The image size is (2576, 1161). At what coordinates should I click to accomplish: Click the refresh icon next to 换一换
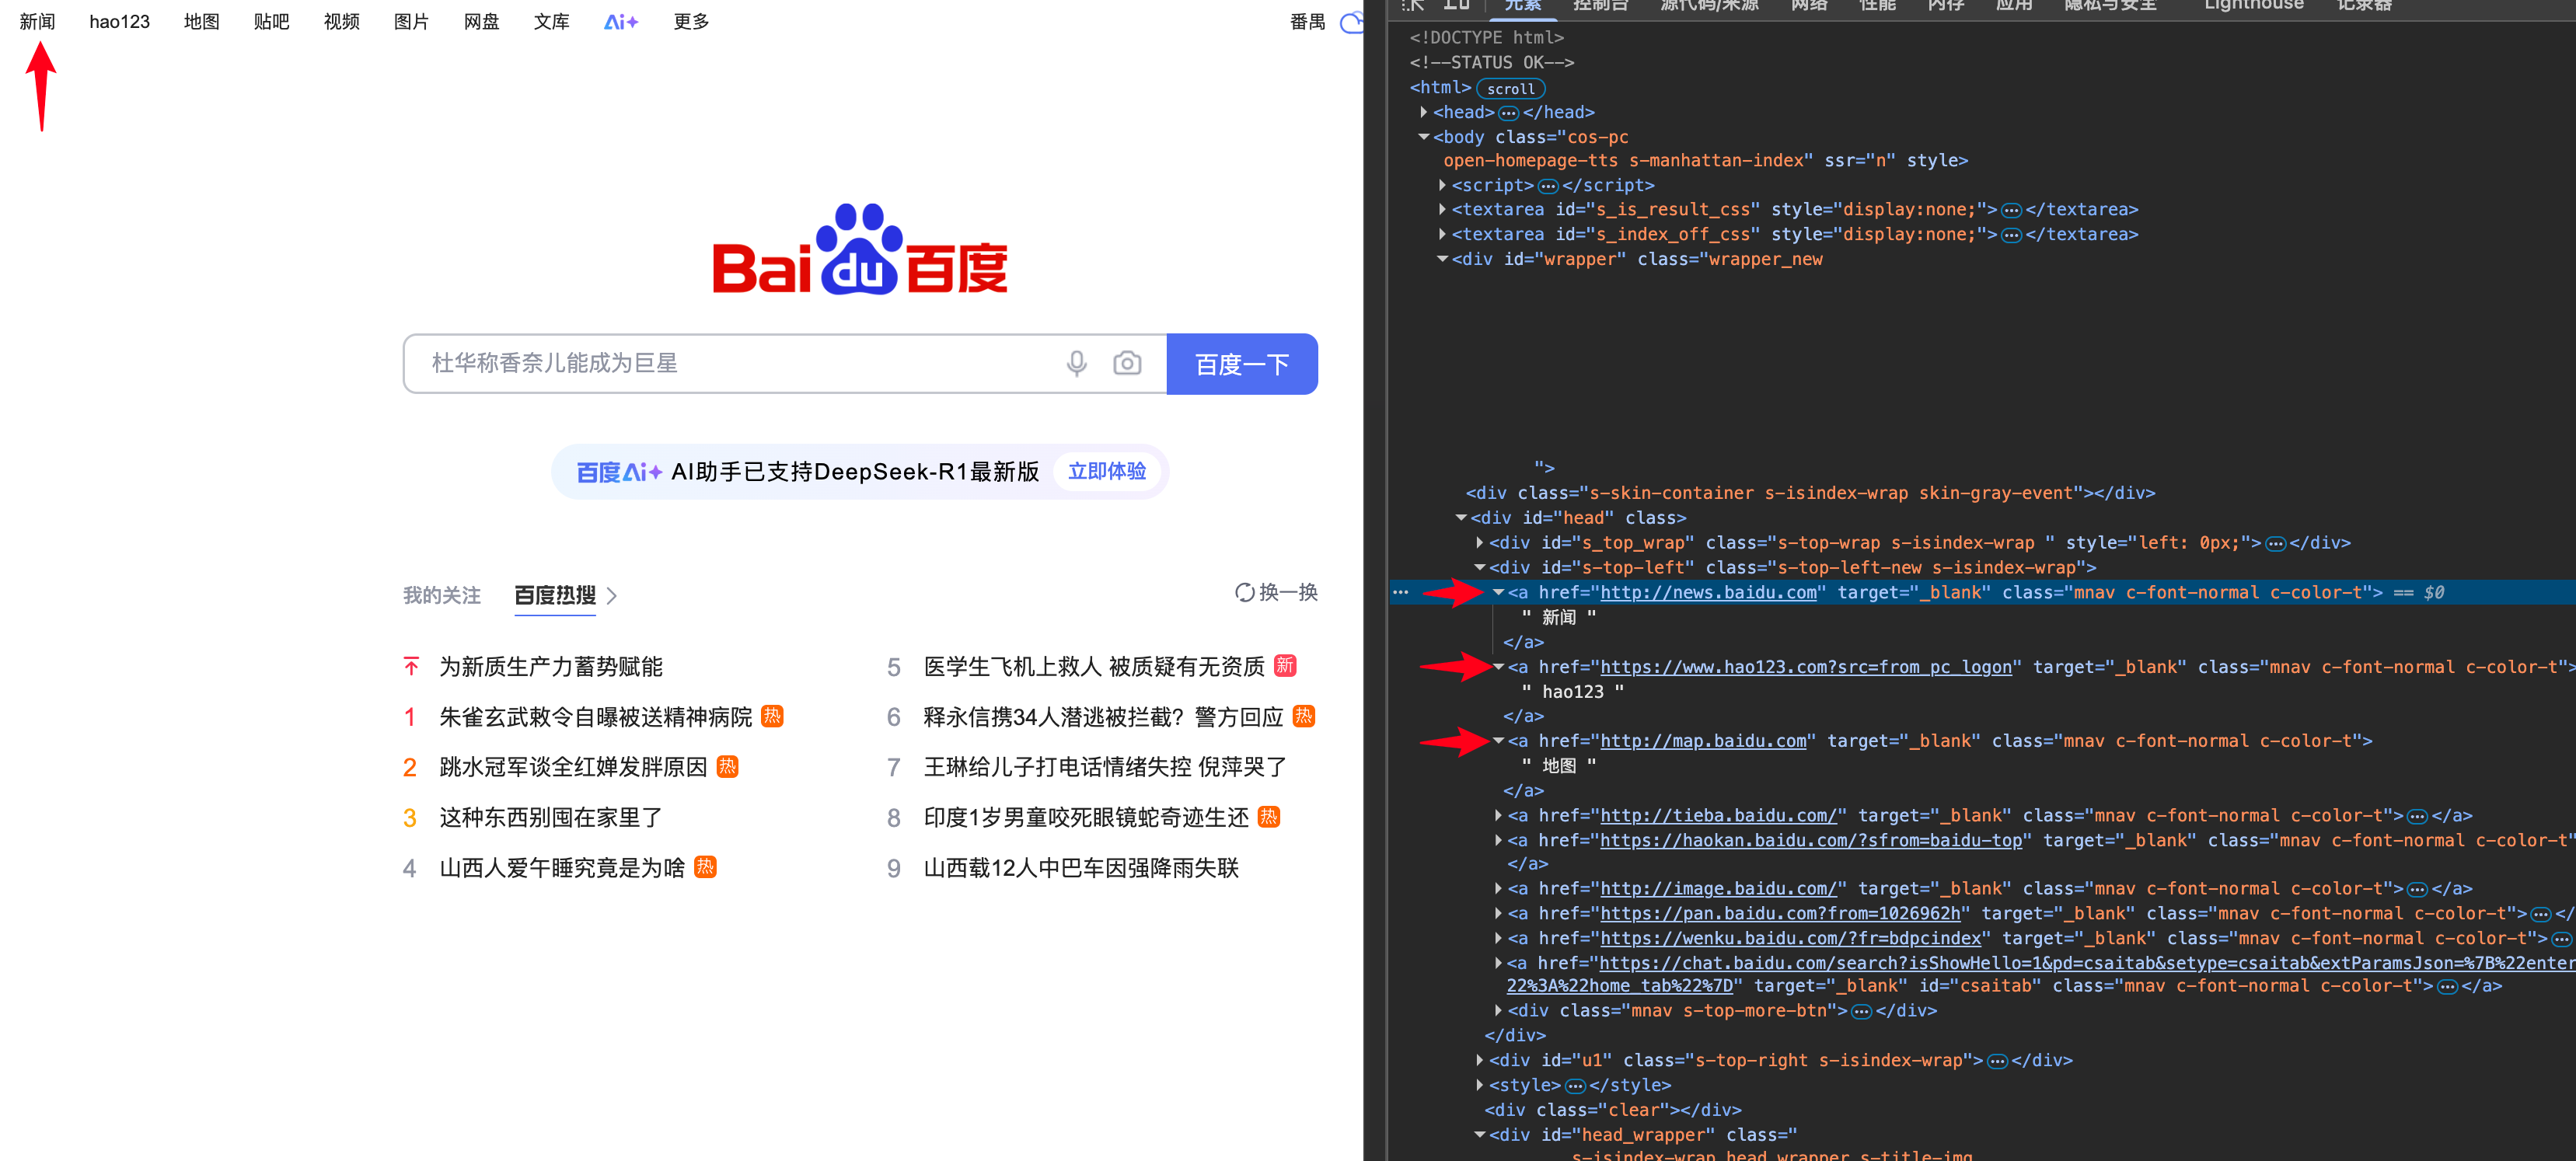[x=1244, y=593]
